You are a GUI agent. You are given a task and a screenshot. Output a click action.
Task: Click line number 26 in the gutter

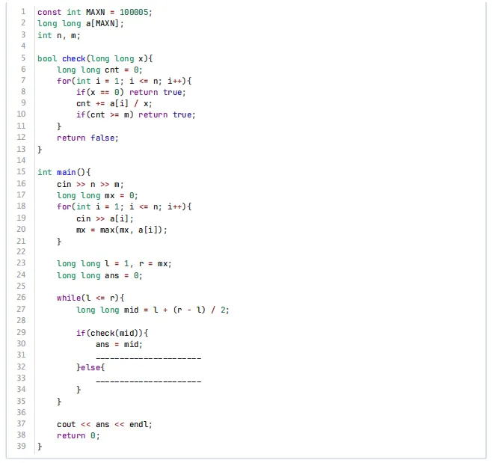tap(21, 297)
